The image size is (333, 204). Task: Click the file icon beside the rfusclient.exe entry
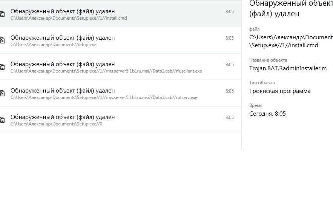(x=2, y=67)
